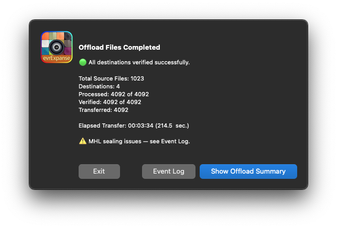
Task: Click the MHL sealing issues warning text
Action: tap(139, 141)
